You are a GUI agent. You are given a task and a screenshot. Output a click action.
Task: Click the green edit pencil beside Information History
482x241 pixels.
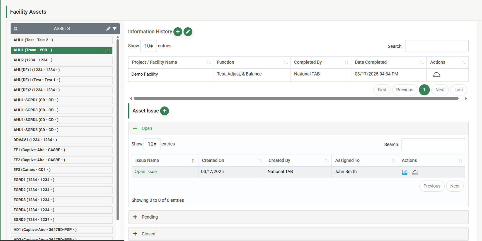(188, 32)
